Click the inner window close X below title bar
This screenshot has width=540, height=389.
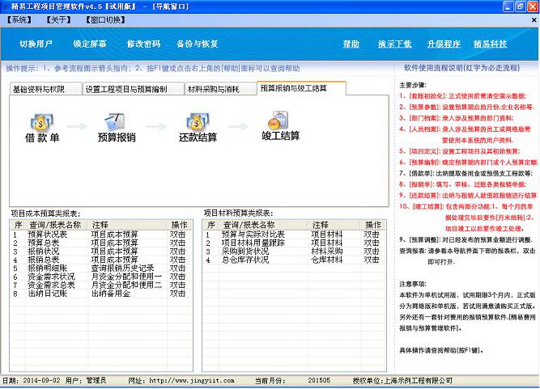534,20
